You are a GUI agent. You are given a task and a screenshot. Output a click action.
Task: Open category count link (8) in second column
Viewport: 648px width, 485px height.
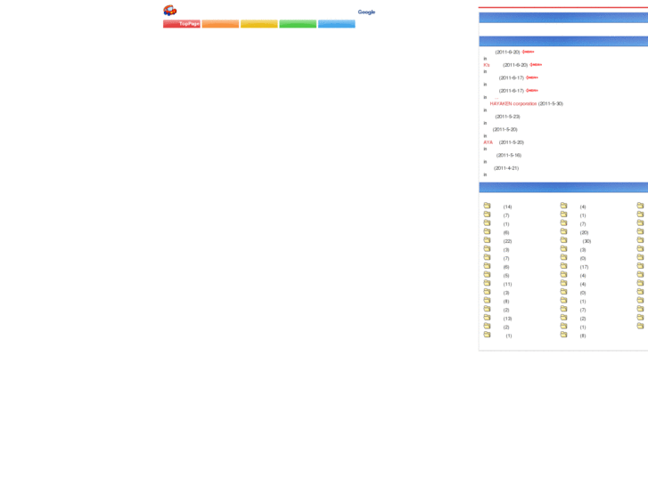pyautogui.click(x=583, y=335)
